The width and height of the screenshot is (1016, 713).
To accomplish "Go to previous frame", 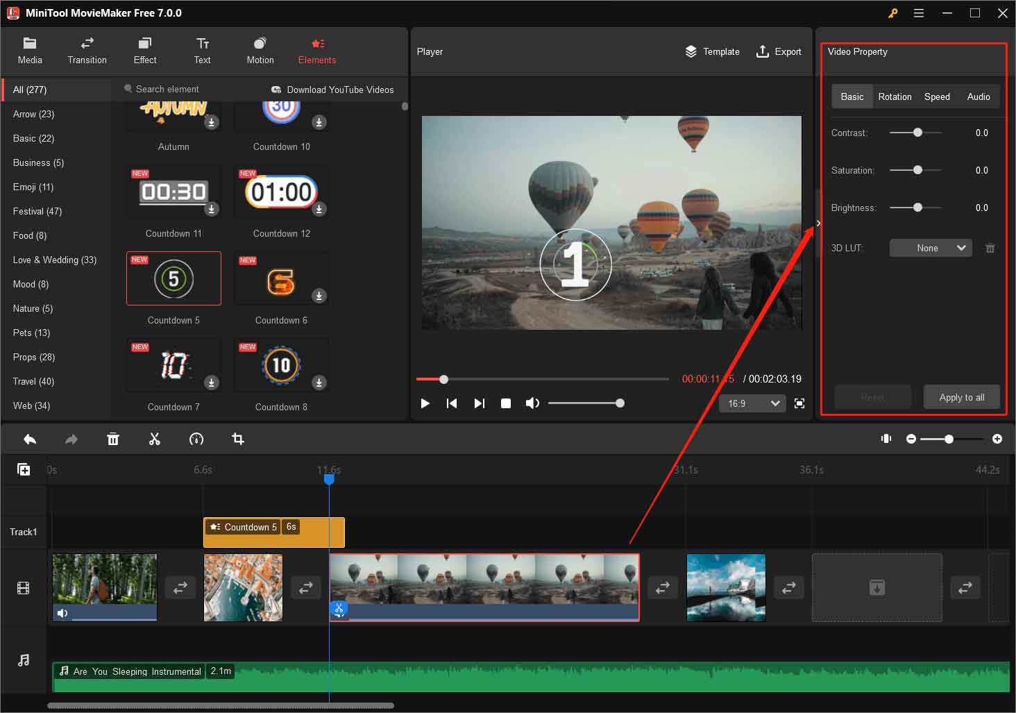I will point(452,403).
